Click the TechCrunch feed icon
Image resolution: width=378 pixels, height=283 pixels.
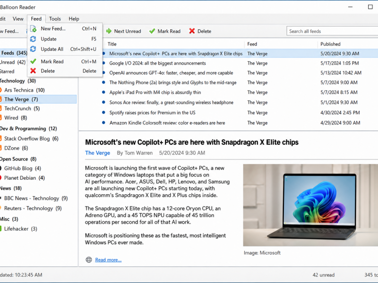pos(1,108)
